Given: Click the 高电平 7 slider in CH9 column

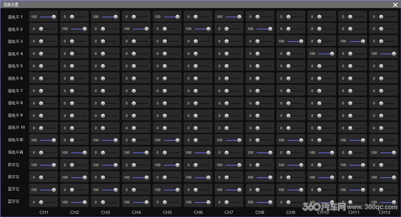Looking at the screenshot, I should point(295,91).
